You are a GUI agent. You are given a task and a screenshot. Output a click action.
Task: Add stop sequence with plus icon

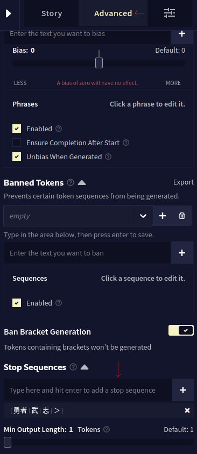(x=183, y=390)
